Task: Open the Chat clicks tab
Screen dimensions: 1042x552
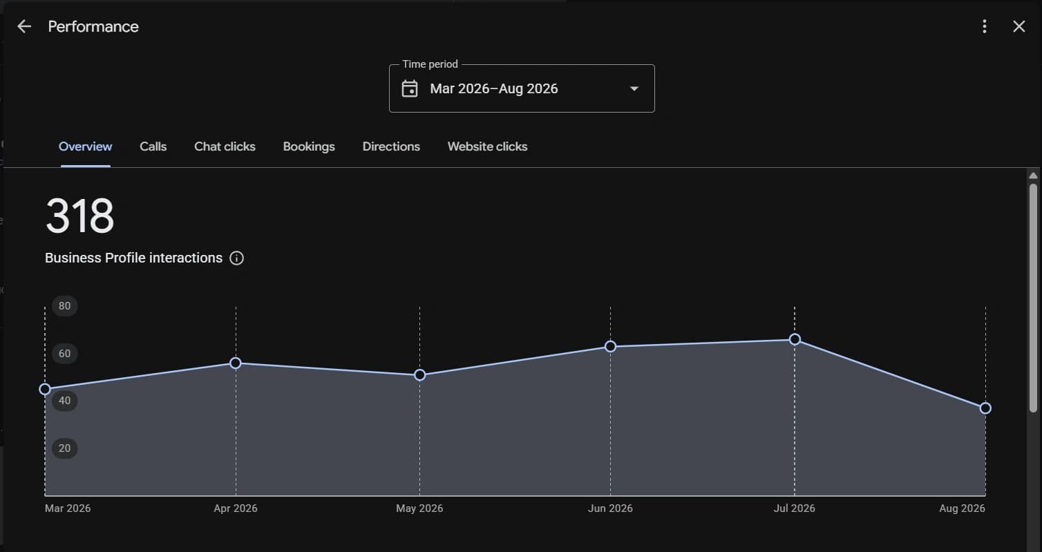Action: pos(225,146)
